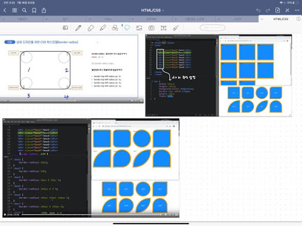The width and height of the screenshot is (302, 226).
Task: Open the share and export menu
Action: [43, 10]
